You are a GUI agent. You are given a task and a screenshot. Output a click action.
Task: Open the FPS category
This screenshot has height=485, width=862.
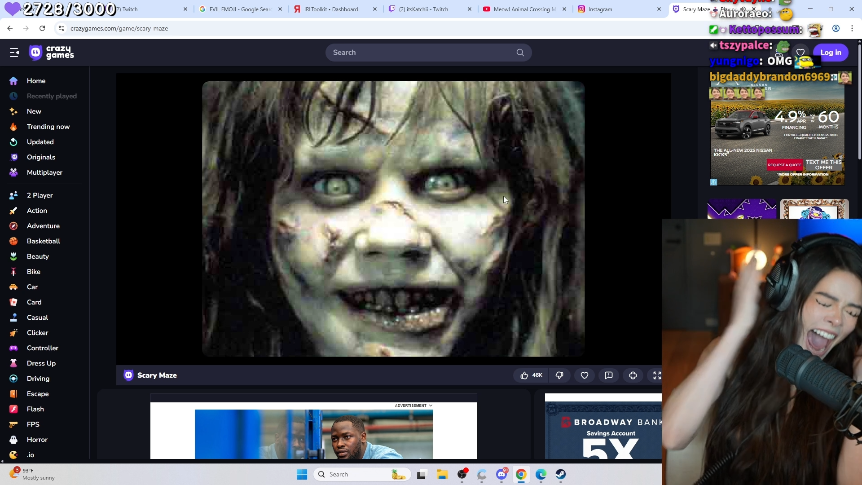point(33,424)
